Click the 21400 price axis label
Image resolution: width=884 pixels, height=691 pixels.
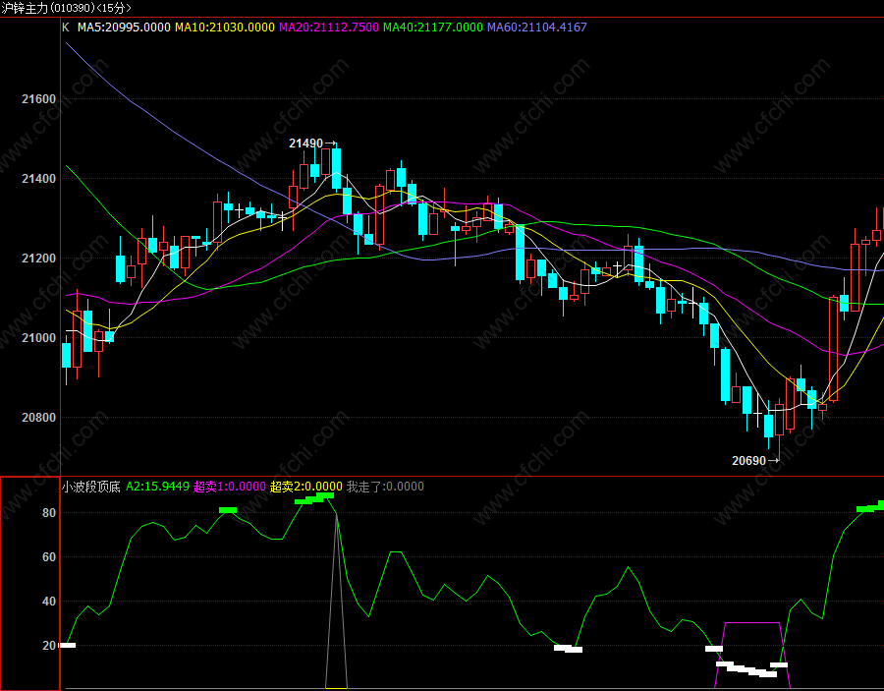[x=39, y=179]
